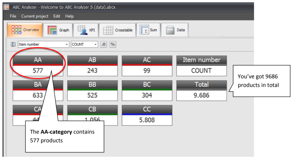Click the value 304 under BC
The width and height of the screenshot is (293, 161).
pos(147,95)
